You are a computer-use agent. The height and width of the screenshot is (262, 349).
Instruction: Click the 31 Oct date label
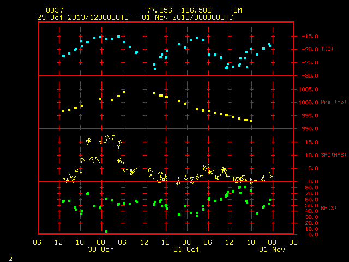[186, 249]
